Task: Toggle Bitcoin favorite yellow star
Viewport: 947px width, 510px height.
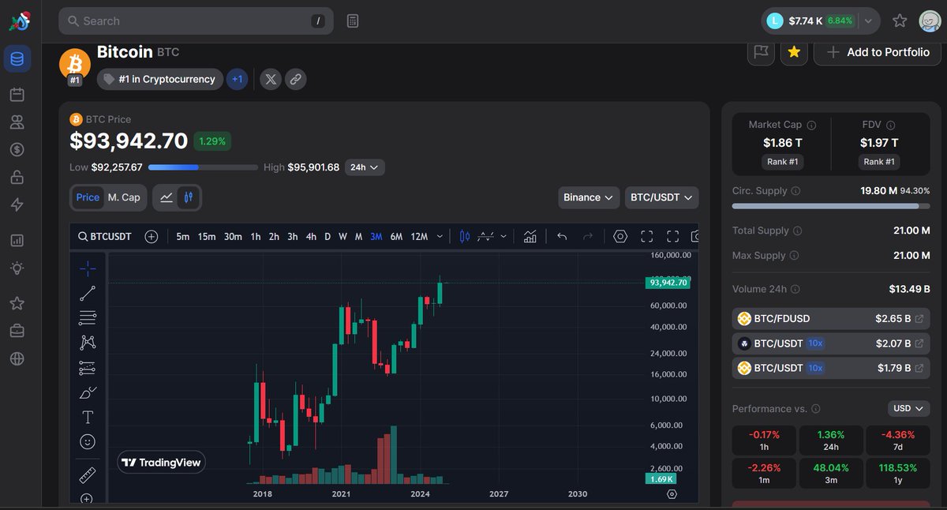Action: 794,52
